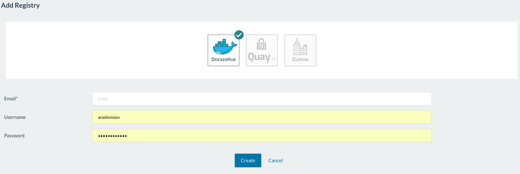Screen dimensions: 520x174
Task: Click the Add Registry heading
Action: [20, 5]
